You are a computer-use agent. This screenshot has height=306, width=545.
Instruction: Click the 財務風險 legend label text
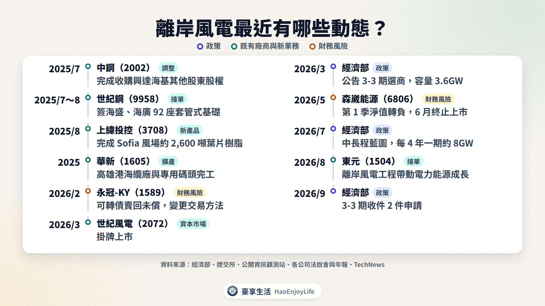tap(333, 46)
